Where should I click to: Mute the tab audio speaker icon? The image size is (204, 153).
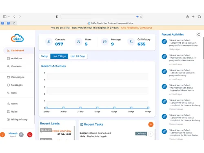click(x=137, y=17)
